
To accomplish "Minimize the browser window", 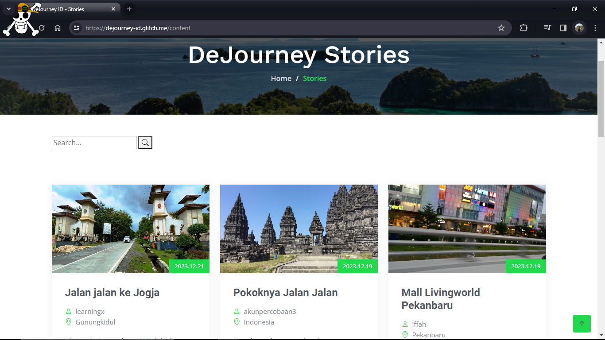I will click(554, 9).
